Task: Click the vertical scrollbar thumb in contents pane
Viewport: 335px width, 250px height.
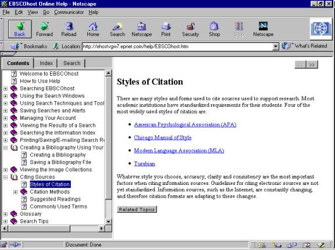Action: point(108,138)
